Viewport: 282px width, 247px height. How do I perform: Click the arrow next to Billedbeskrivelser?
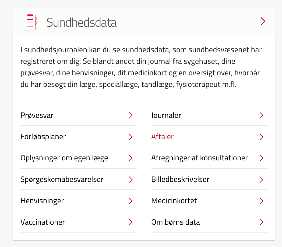coord(261,179)
